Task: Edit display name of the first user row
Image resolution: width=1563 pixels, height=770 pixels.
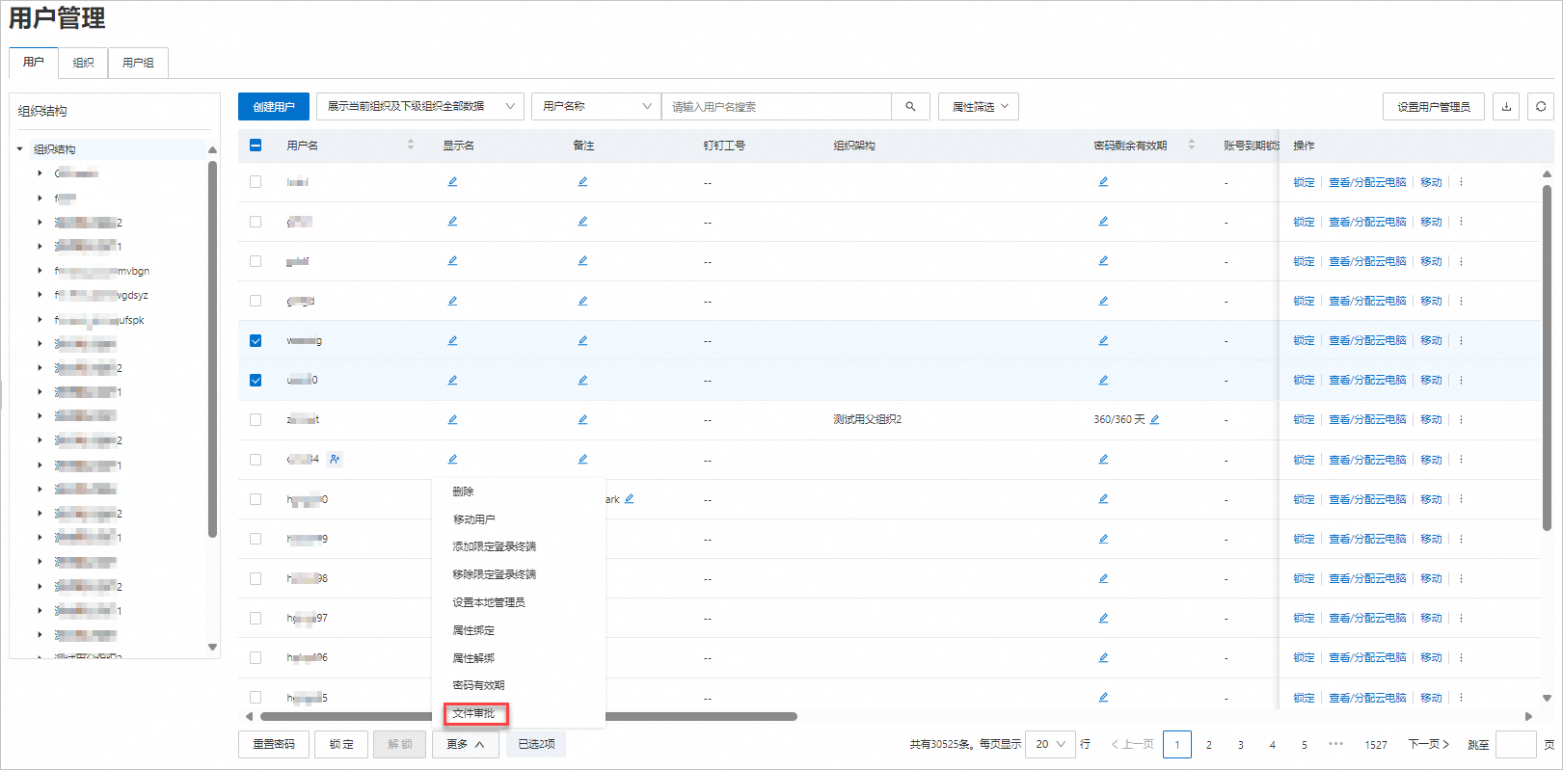Action: click(x=452, y=181)
